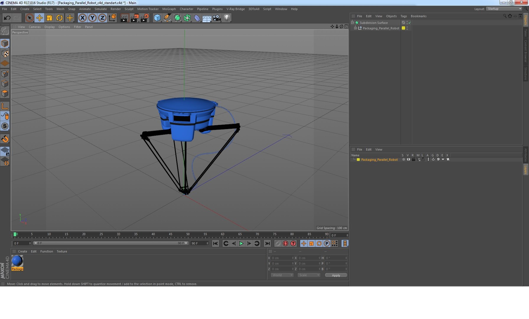Toggle Parameter keying P button
The height and width of the screenshot is (319, 529).
click(327, 243)
